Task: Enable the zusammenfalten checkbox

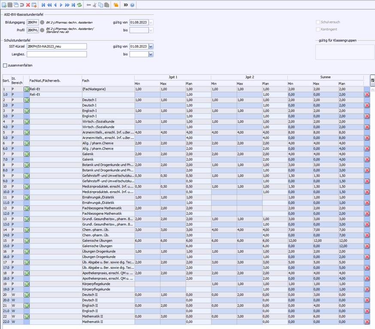Action: tap(5, 65)
